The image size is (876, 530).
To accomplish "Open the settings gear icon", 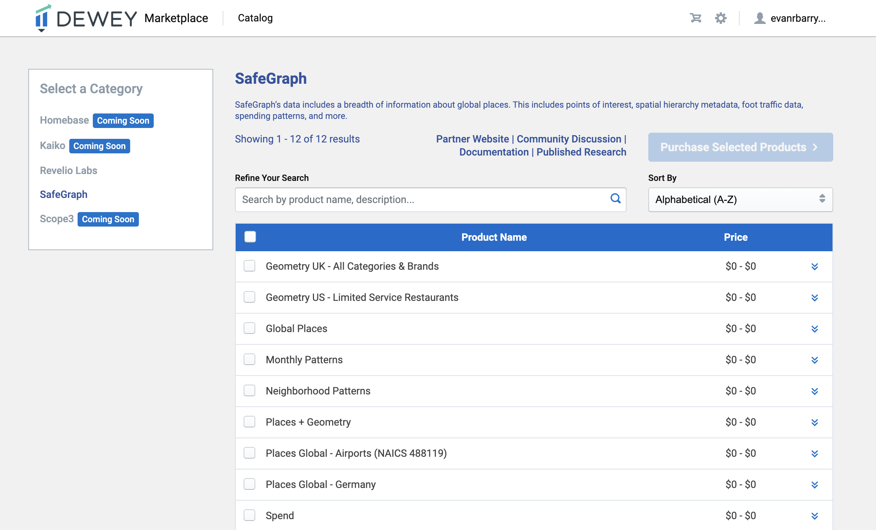I will 721,18.
